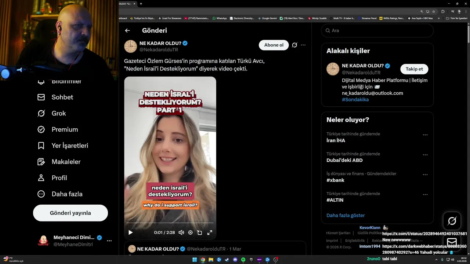
Task: Open NE KADAR OLDU? post author avatar
Action: [x=130, y=47]
